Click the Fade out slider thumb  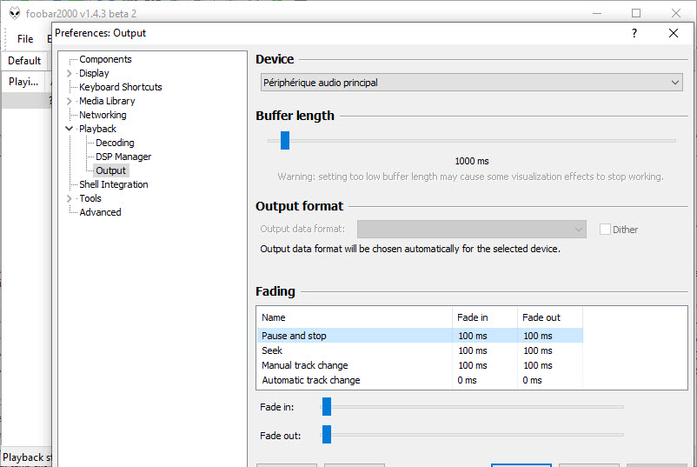click(327, 435)
